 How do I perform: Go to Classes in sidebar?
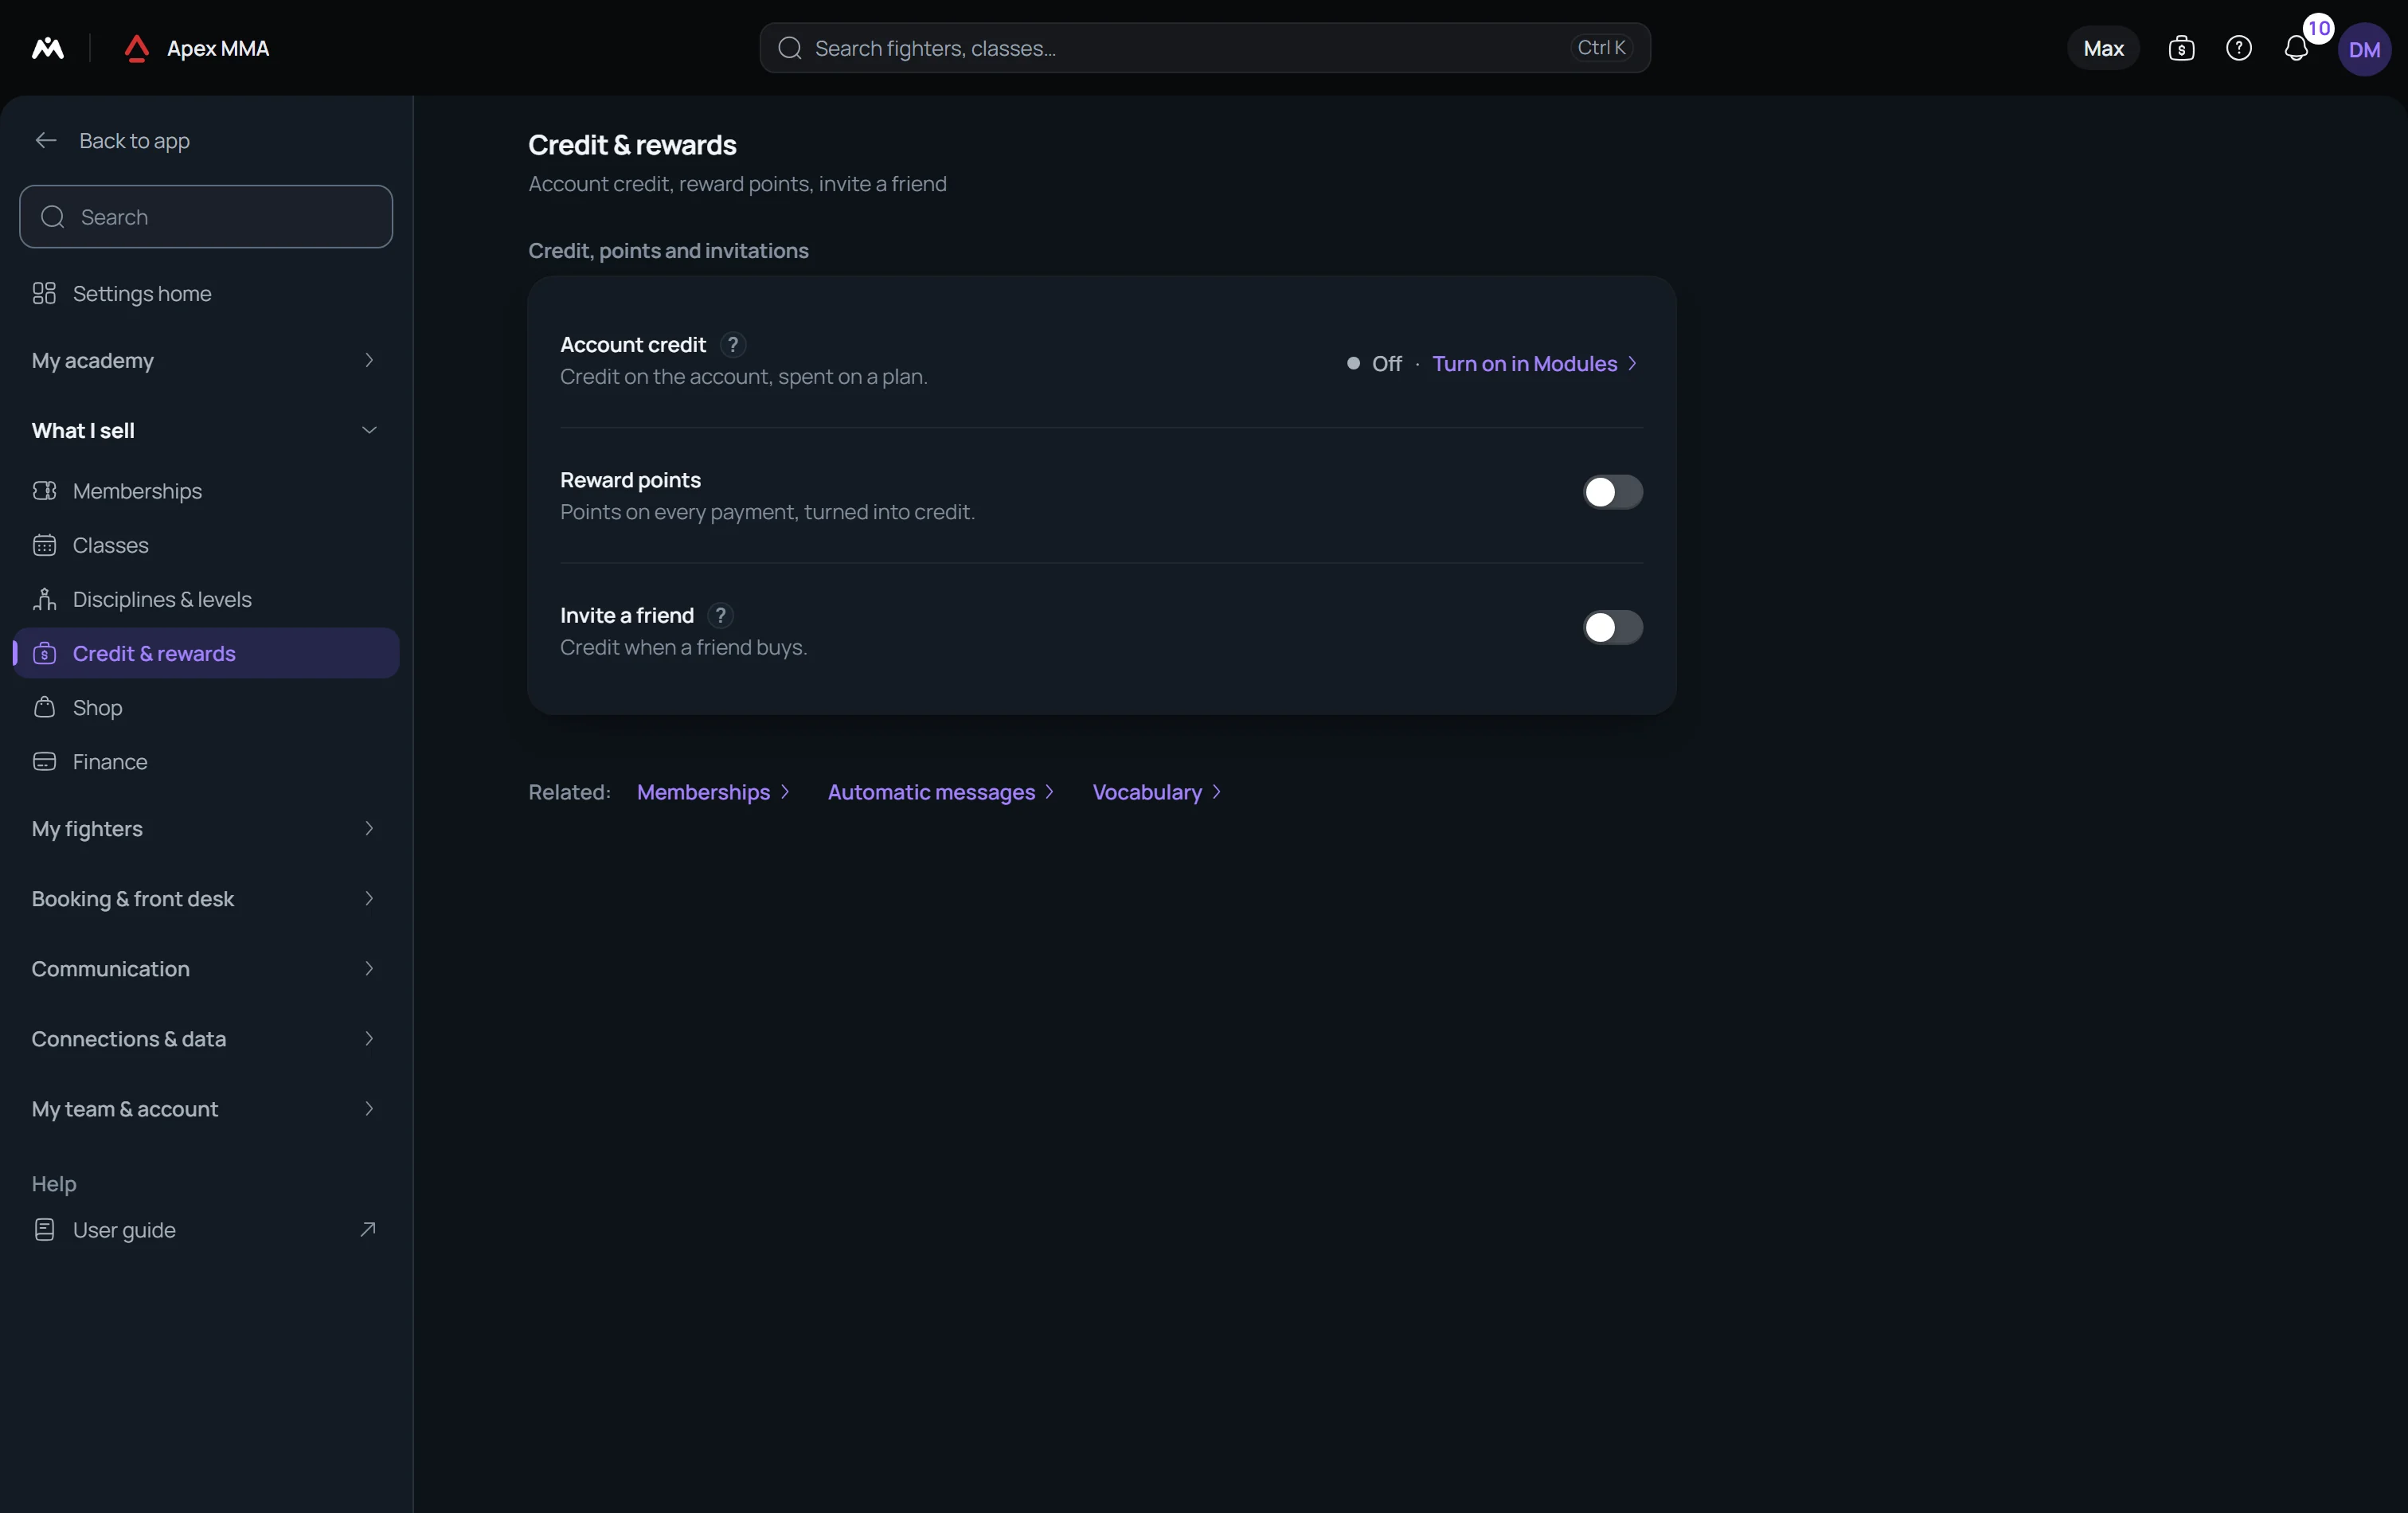[x=206, y=545]
